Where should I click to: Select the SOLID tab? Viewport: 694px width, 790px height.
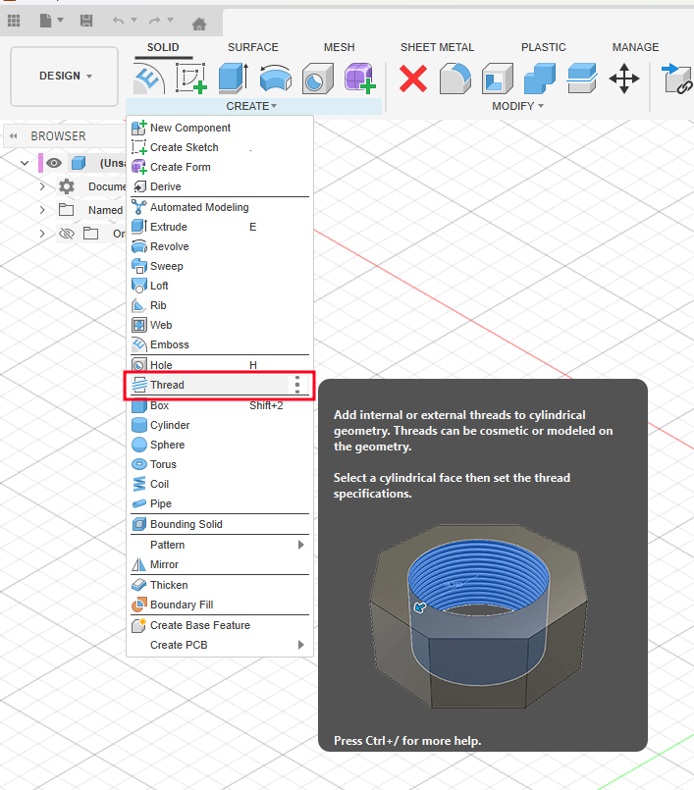[163, 47]
